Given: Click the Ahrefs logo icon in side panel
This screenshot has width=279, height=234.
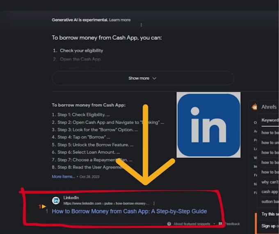Looking at the screenshot, I should coord(255,107).
